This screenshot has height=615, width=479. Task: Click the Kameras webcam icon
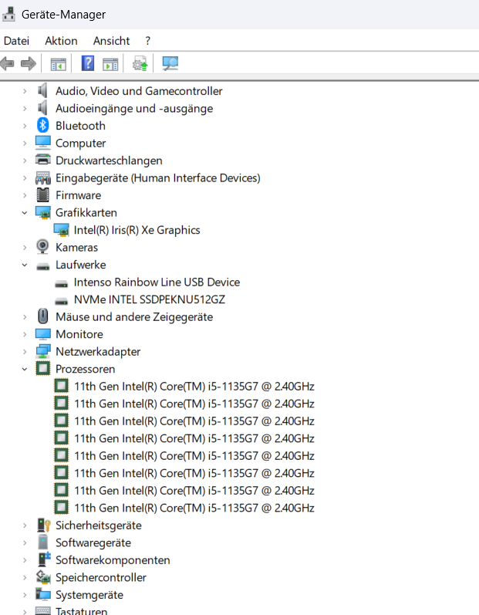[42, 247]
